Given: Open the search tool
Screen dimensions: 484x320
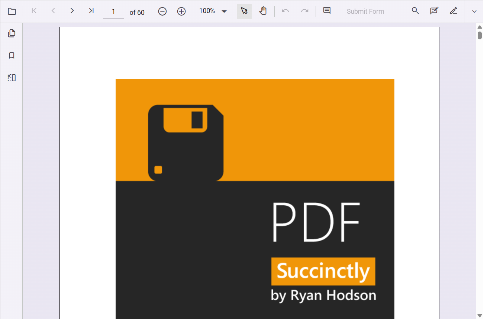Looking at the screenshot, I should click(x=415, y=11).
